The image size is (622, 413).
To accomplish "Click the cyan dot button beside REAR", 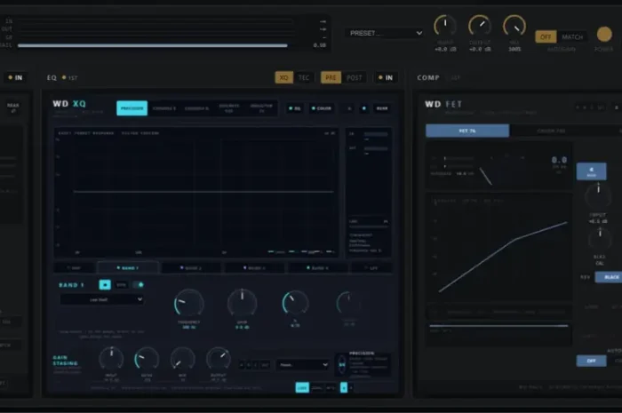I will 364,108.
